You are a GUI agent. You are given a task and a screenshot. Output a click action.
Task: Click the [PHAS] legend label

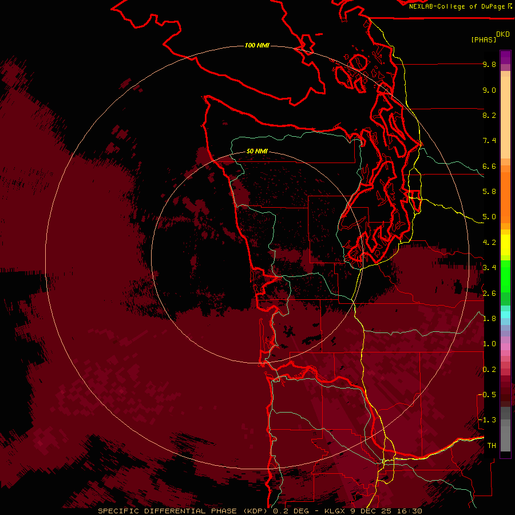point(484,39)
